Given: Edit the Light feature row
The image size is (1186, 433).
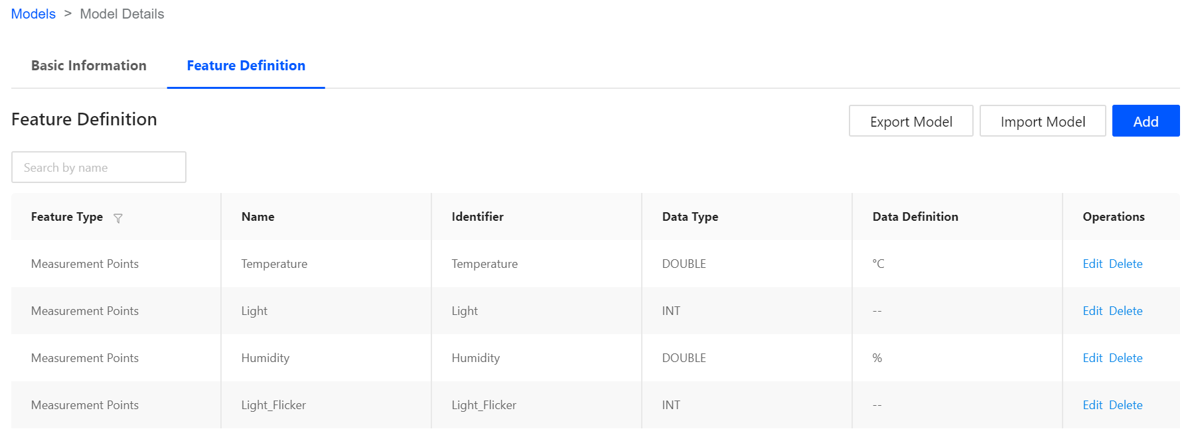Looking at the screenshot, I should point(1092,311).
